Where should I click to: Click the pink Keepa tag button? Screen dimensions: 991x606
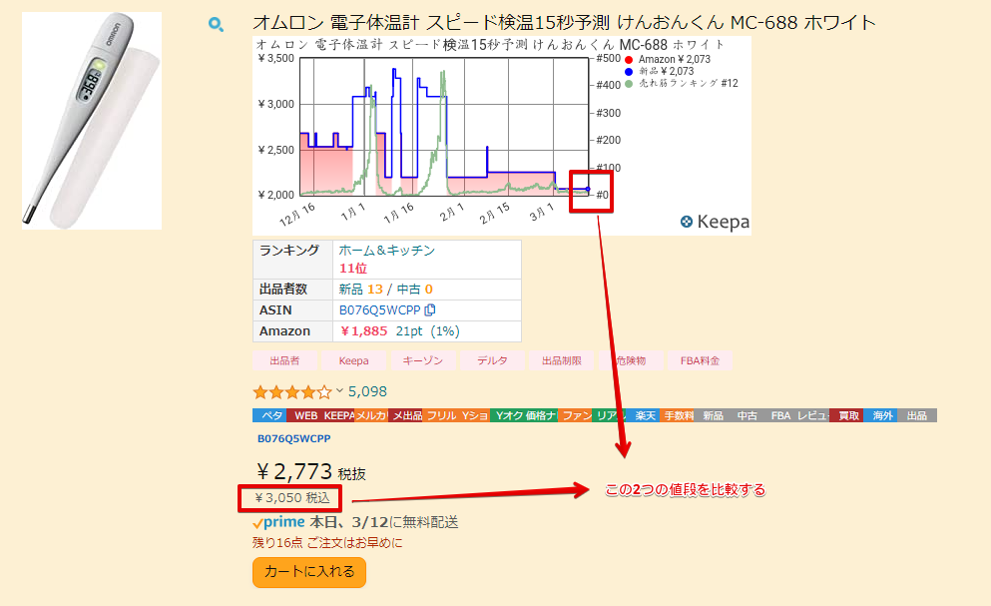(353, 360)
